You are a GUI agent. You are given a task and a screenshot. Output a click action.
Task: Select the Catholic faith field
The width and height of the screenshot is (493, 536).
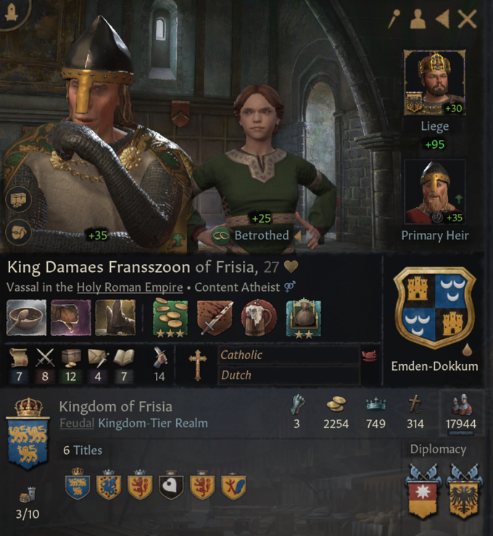coord(289,355)
